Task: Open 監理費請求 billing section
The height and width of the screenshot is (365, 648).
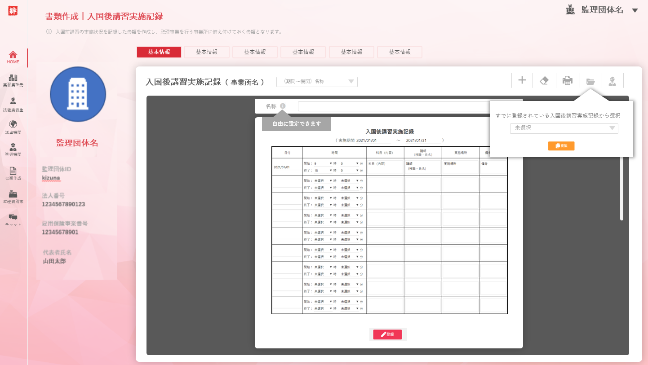Action: pos(13,197)
